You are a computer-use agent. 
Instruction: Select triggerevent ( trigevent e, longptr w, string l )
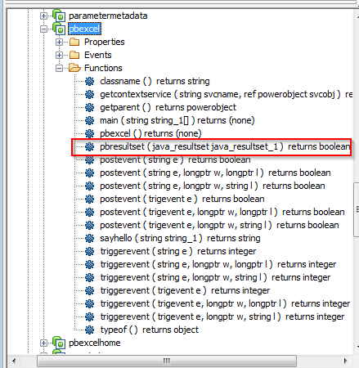[222, 316]
